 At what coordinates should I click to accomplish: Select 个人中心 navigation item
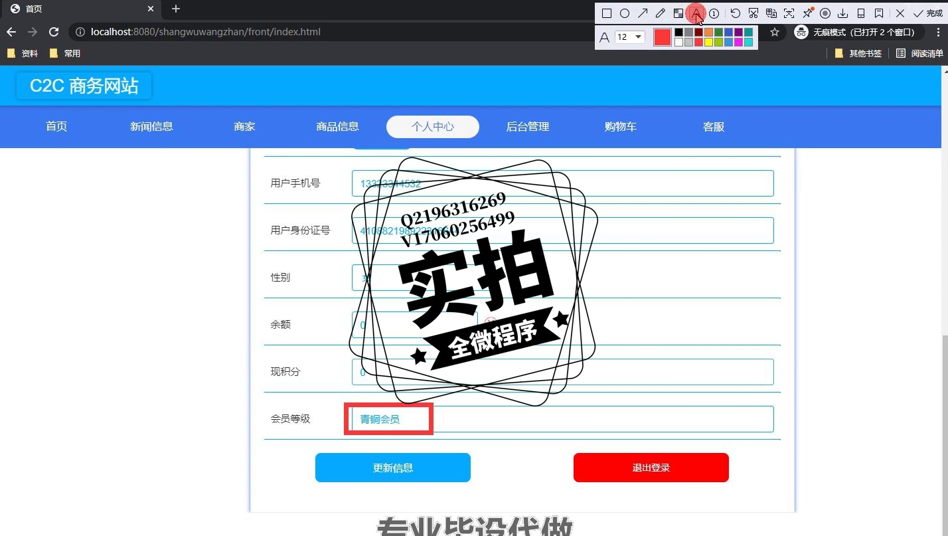point(433,126)
